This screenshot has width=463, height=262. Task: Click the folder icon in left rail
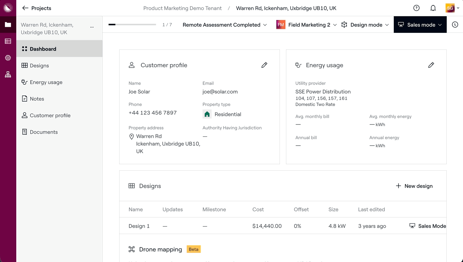click(8, 25)
